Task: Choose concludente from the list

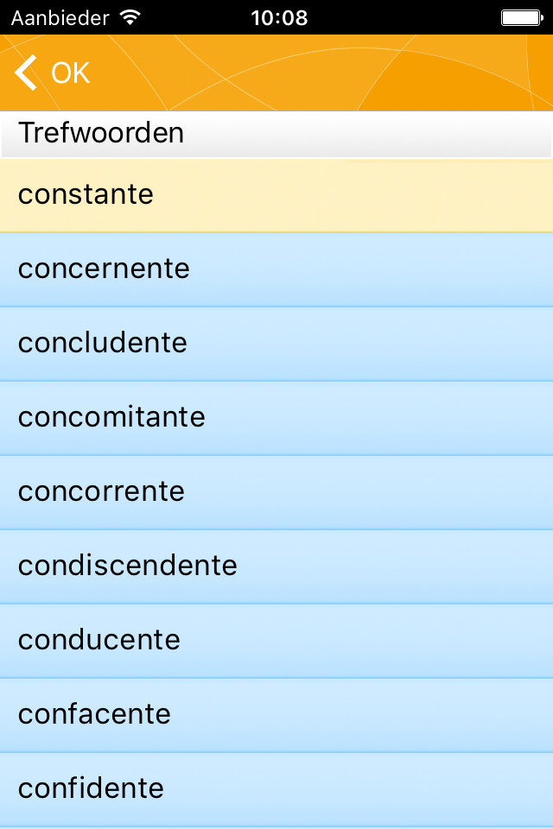Action: 276,344
